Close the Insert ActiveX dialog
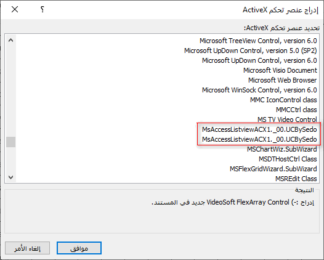324x260 pixels. pyautogui.click(x=15, y=9)
